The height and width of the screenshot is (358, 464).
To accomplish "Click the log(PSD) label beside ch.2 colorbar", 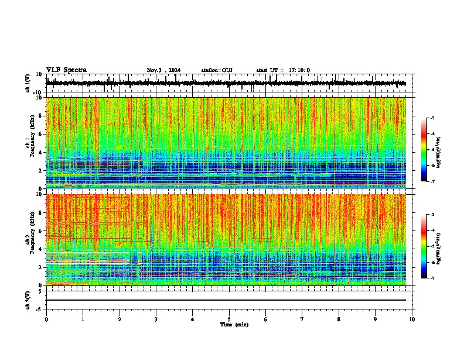I will 438,249.
